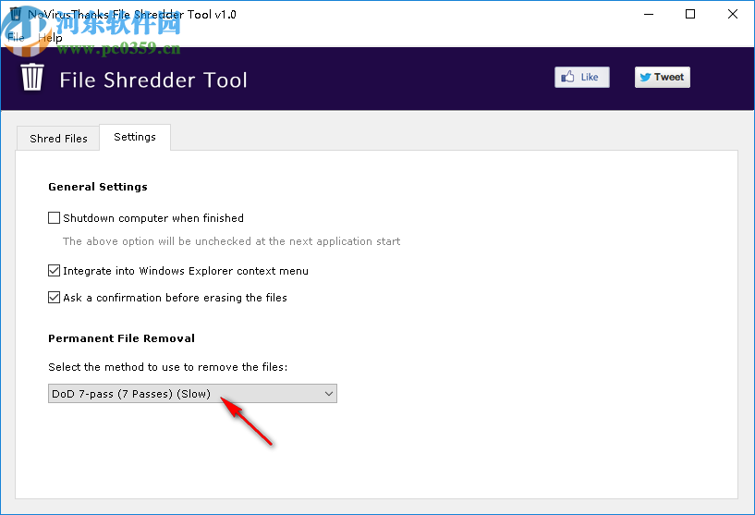
Task: Open the File menu
Action: click(x=16, y=38)
